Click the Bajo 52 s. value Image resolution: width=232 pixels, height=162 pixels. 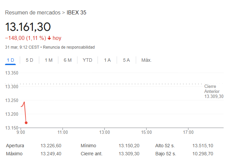pos(202,154)
